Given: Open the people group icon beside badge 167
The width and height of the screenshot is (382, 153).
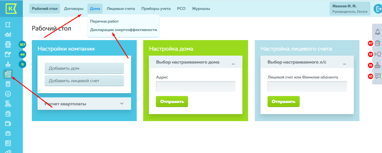Looking at the screenshot, I should point(8,44).
